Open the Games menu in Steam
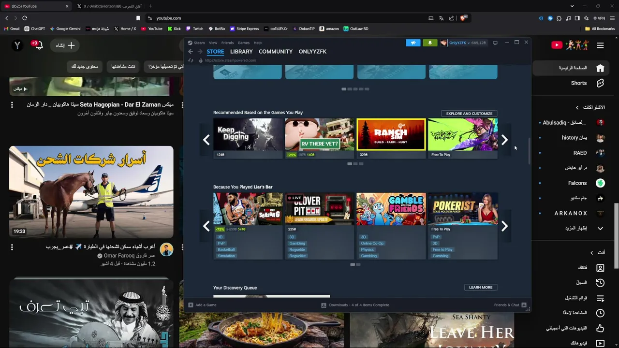This screenshot has height=348, width=619. tap(244, 43)
